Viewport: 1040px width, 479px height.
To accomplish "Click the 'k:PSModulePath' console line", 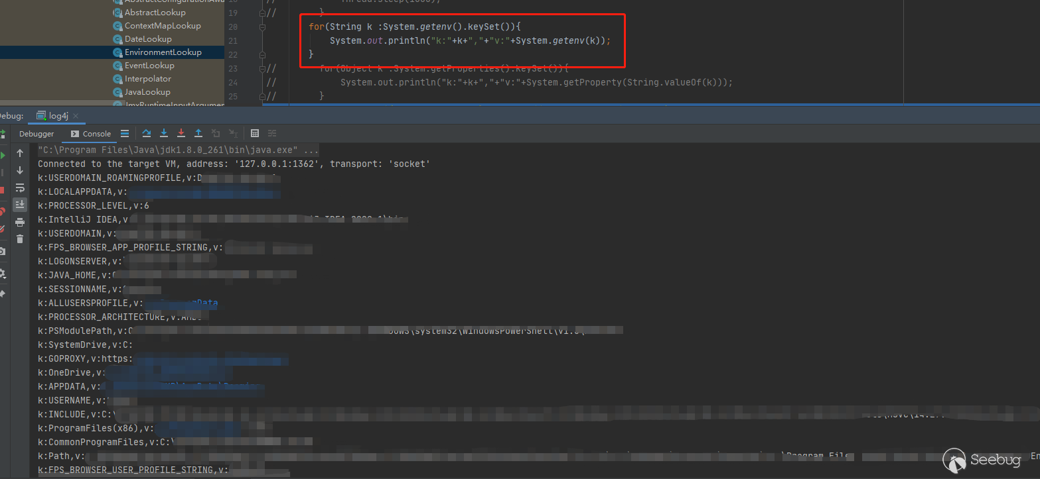I will click(331, 331).
